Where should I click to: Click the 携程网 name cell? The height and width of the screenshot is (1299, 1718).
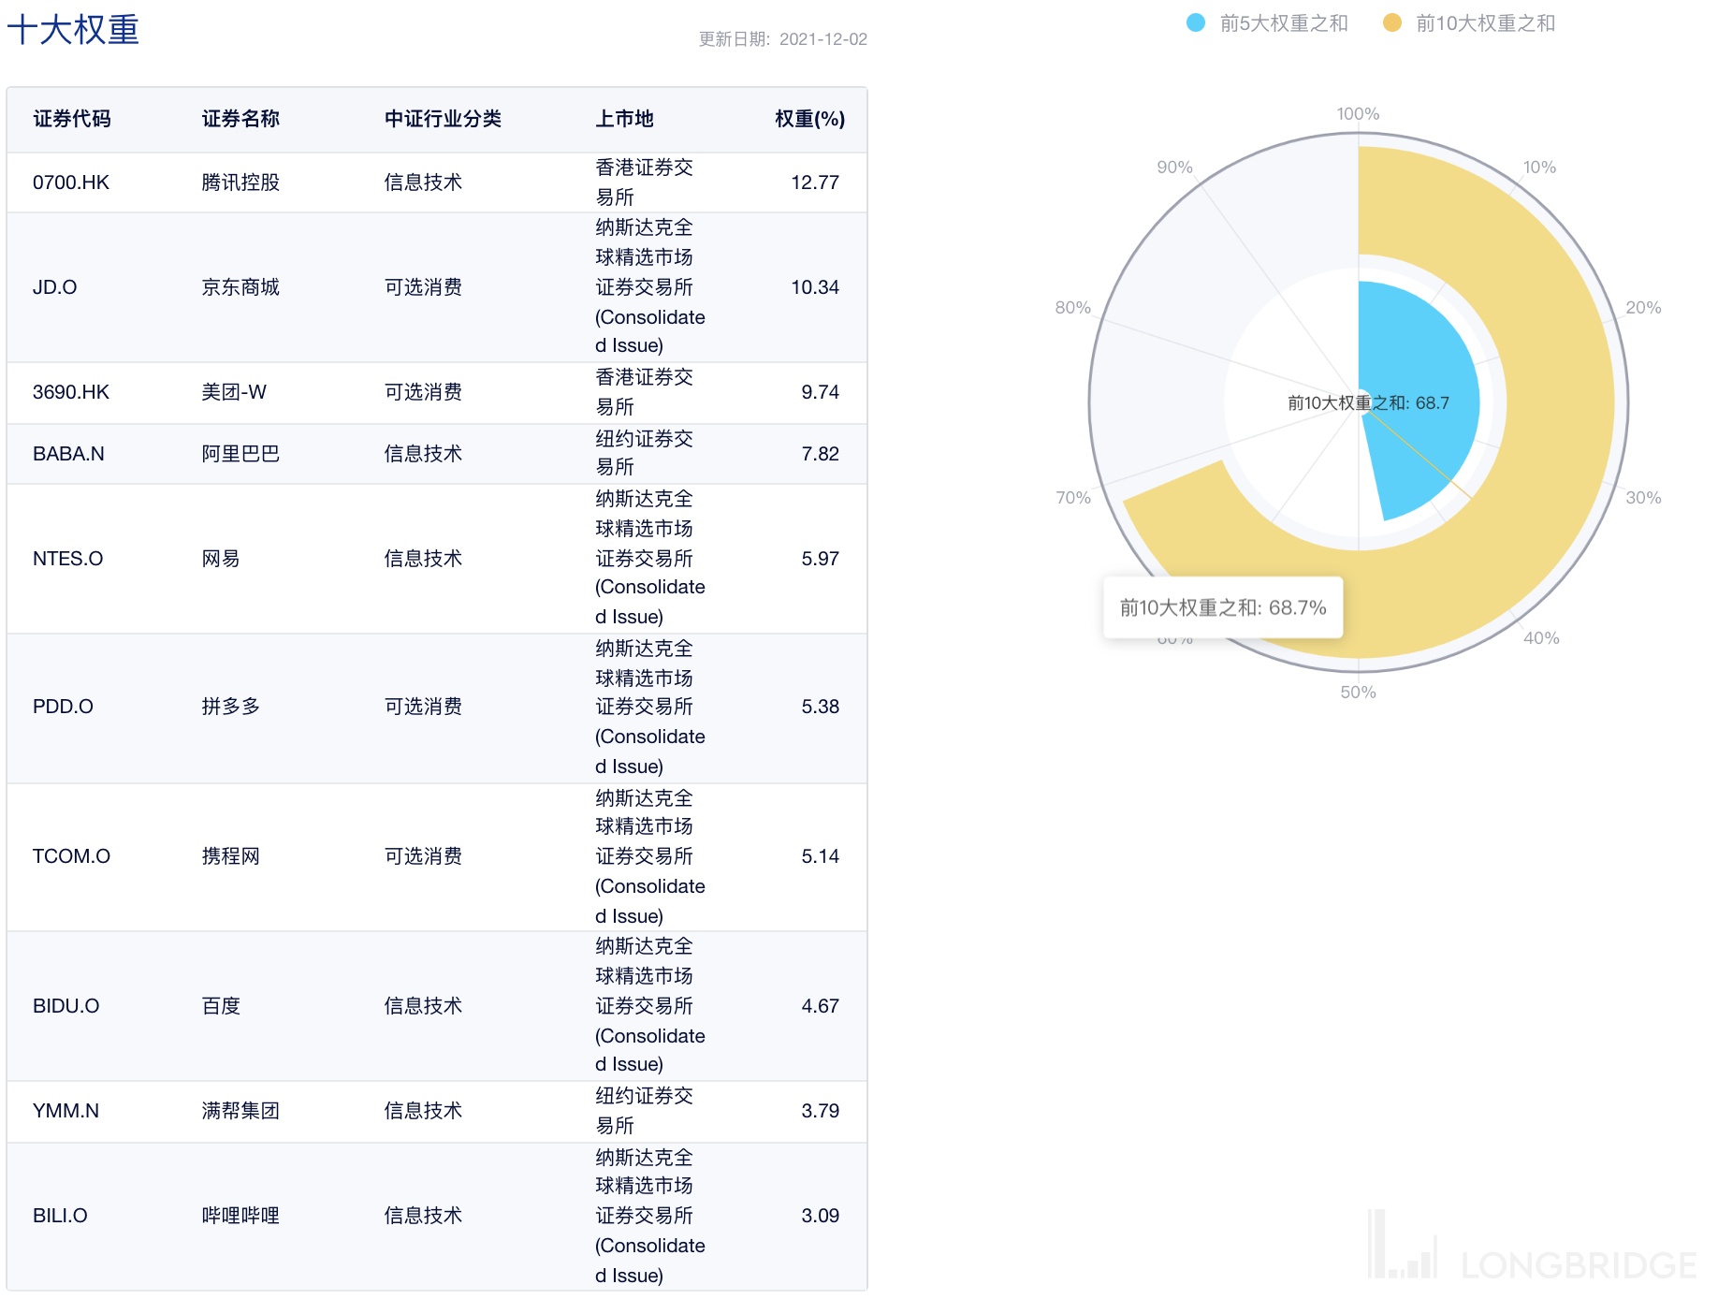[x=230, y=856]
